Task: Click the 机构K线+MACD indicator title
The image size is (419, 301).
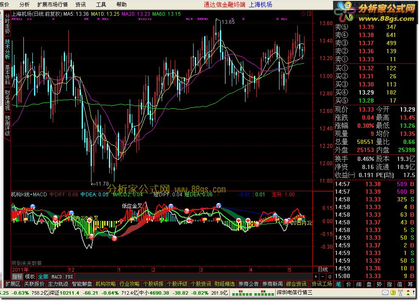Action: (x=29, y=195)
